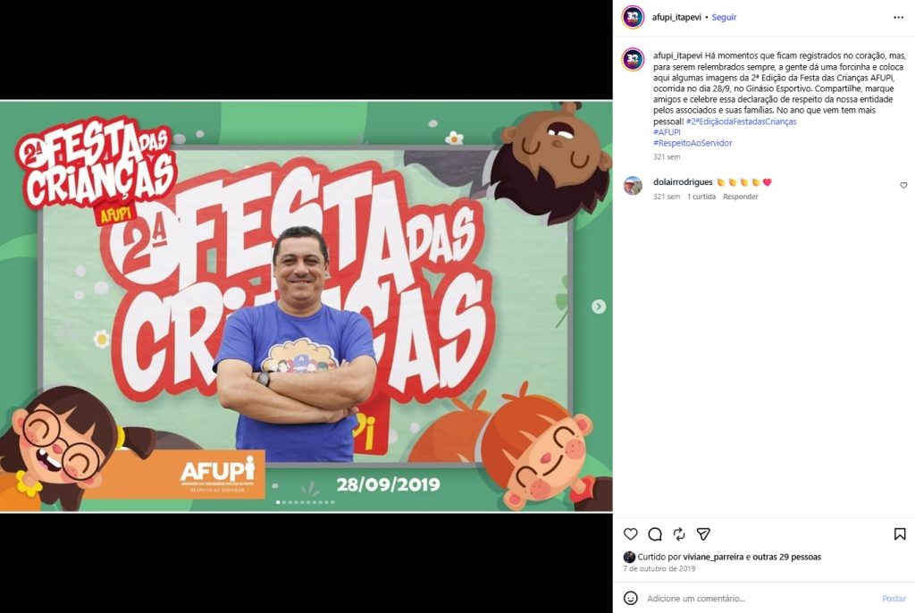Image resolution: width=915 pixels, height=613 pixels.
Task: Go to next photo with right arrow
Action: coord(598,306)
